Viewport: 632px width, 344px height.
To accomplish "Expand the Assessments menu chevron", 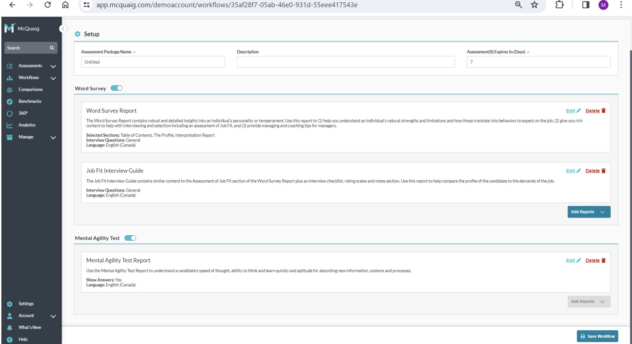I will click(x=53, y=66).
